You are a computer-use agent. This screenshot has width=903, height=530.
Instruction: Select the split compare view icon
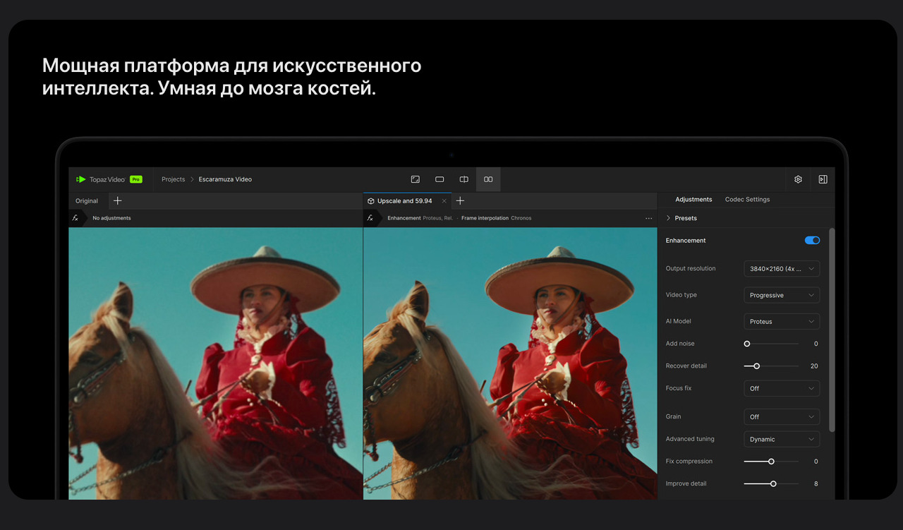(x=463, y=179)
